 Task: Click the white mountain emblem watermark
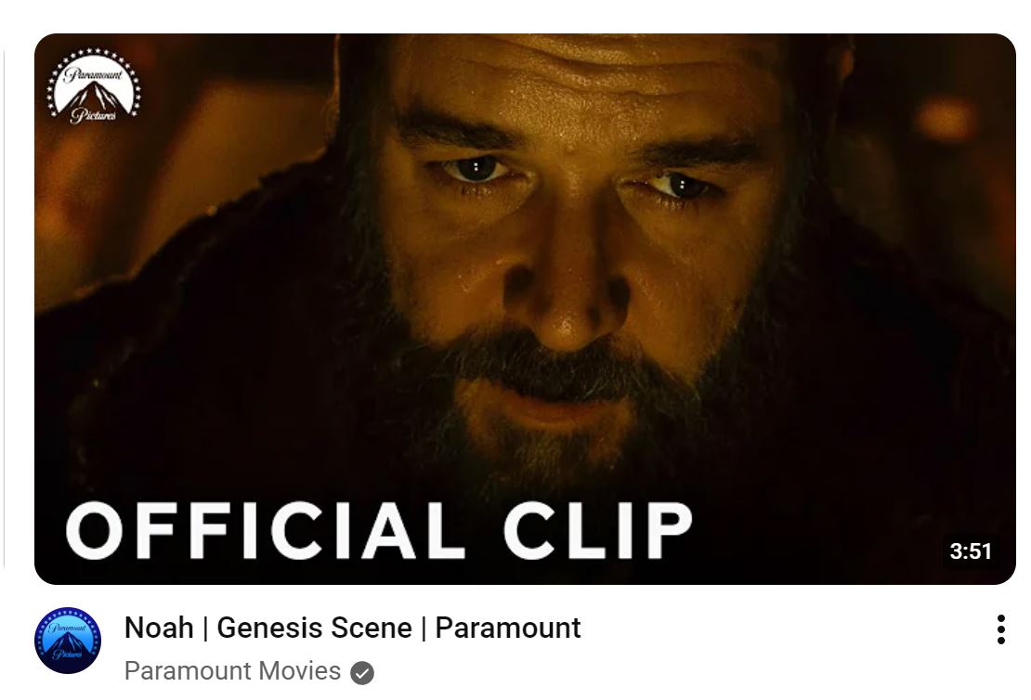tap(94, 86)
